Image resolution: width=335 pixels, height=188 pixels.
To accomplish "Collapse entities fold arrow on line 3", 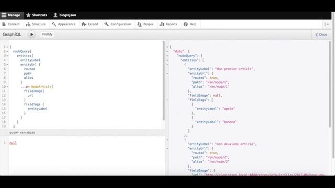I will point(7,56).
